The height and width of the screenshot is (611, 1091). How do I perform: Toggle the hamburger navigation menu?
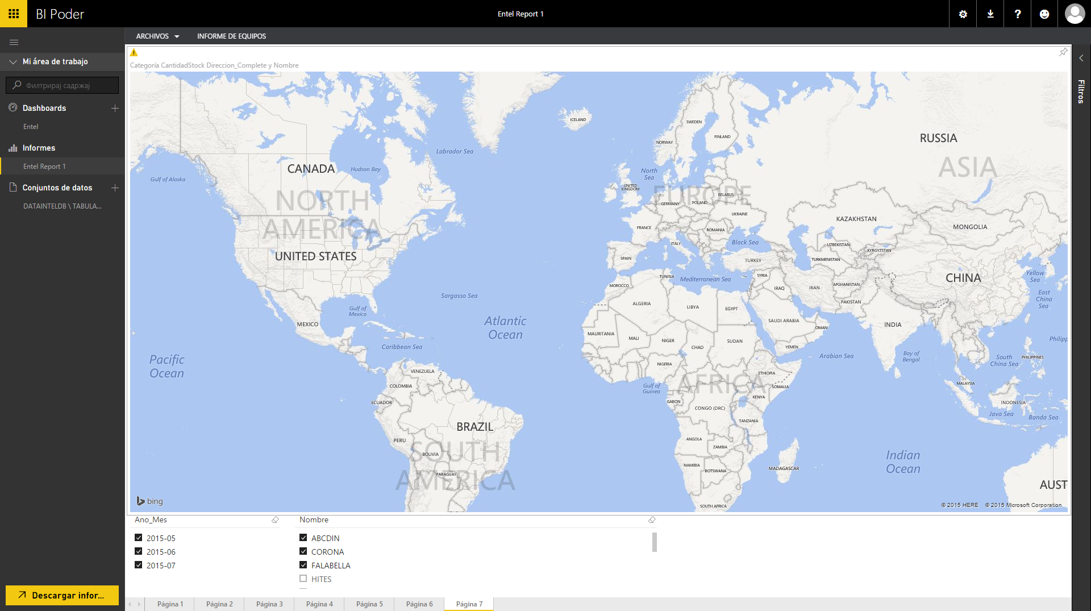click(14, 42)
